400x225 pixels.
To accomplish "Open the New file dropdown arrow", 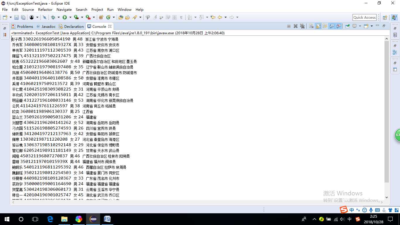I will [11, 17].
